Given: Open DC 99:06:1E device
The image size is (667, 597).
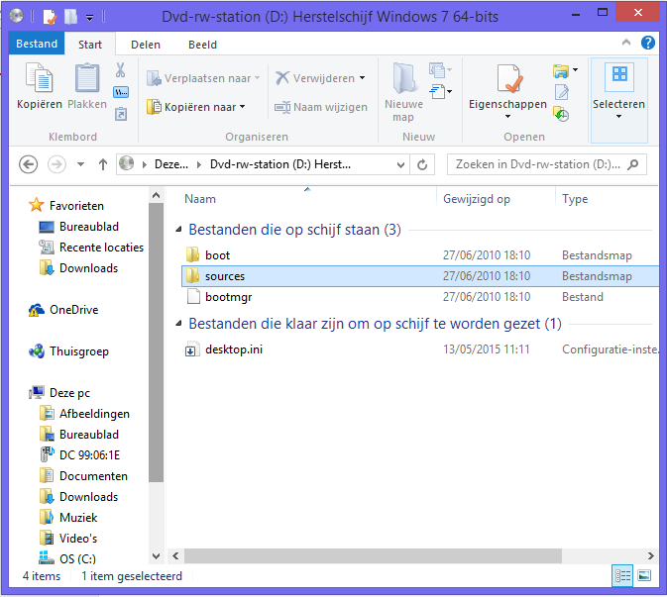Looking at the screenshot, I should pos(79,455).
